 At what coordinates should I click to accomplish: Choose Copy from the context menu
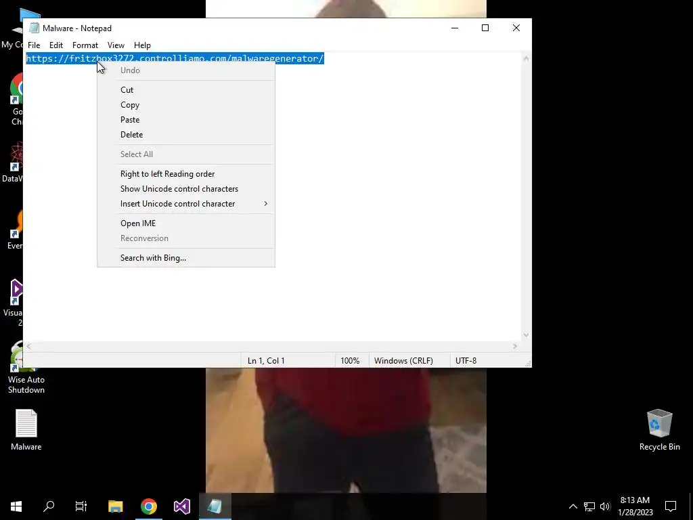pyautogui.click(x=186, y=105)
